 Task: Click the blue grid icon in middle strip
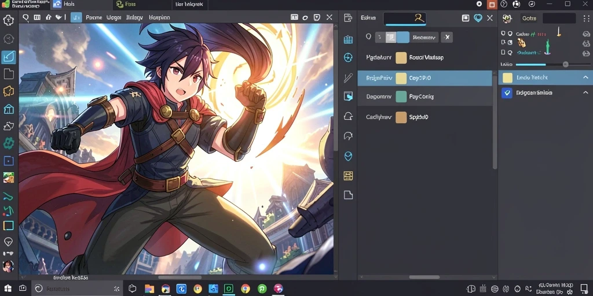(x=348, y=40)
